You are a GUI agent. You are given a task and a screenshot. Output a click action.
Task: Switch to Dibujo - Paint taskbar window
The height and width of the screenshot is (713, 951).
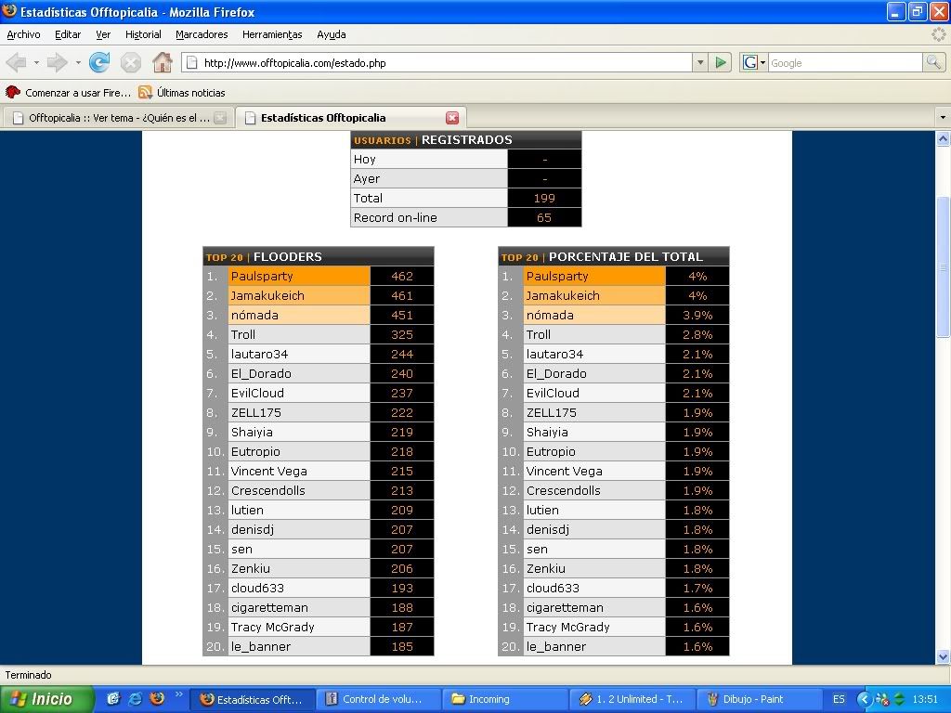coord(757,699)
